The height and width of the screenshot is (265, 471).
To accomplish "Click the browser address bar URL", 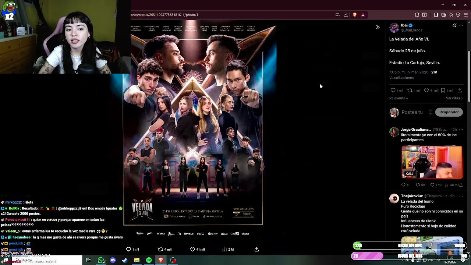I will (x=164, y=15).
